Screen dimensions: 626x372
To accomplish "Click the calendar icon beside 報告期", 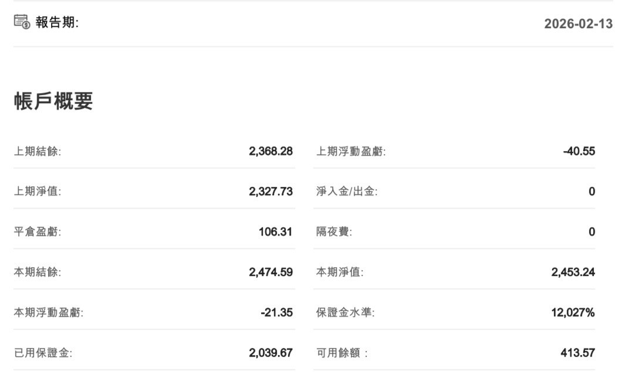I will (x=22, y=22).
